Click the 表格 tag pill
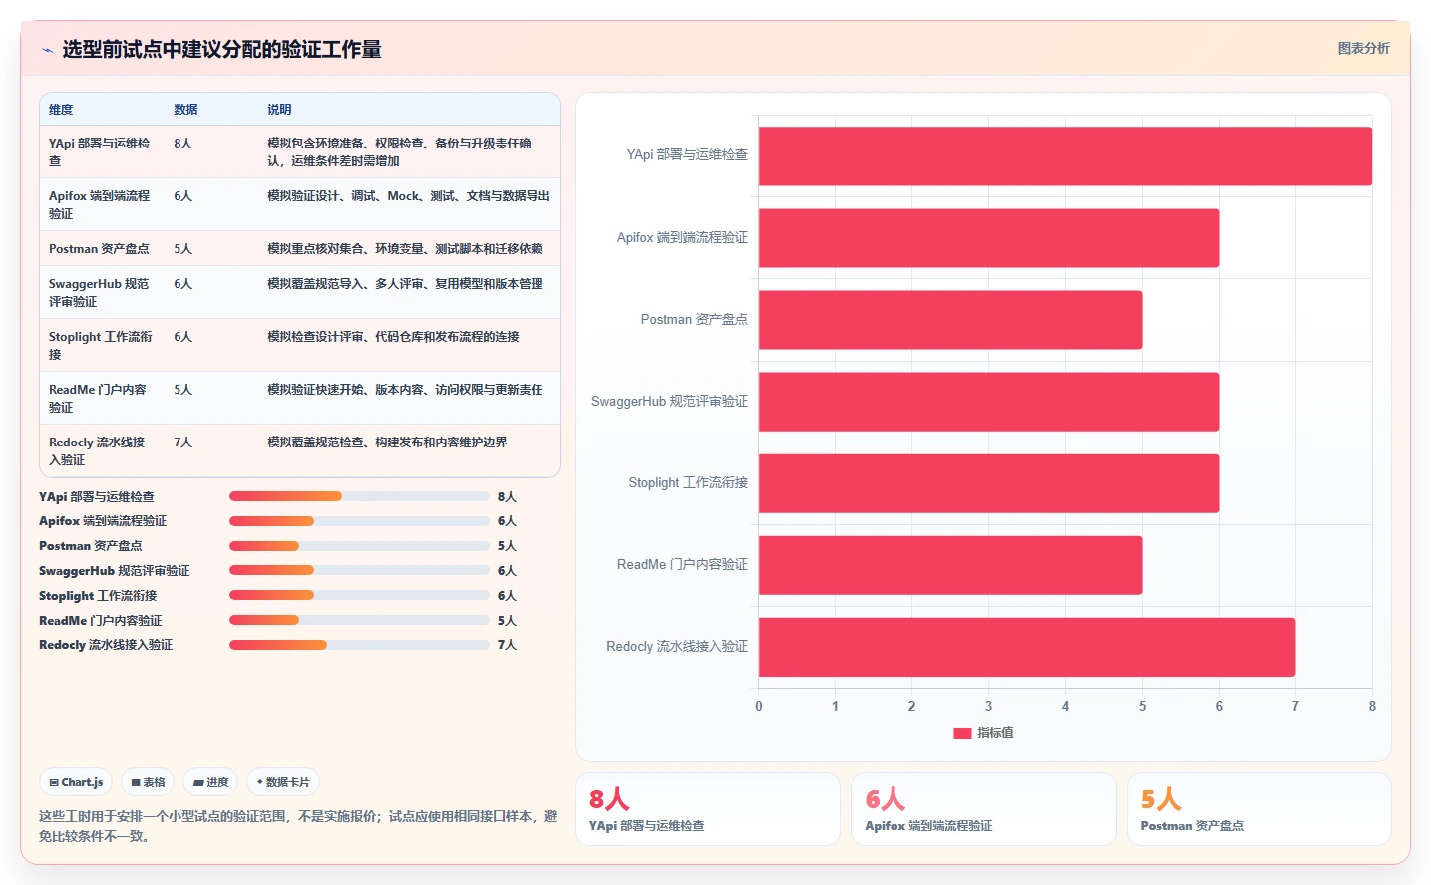Viewport: 1431px width, 885px height. tap(148, 782)
